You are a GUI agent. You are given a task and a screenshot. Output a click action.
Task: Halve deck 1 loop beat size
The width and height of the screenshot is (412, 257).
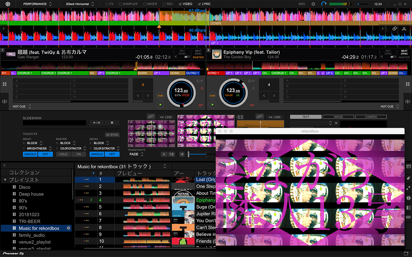[138, 96]
